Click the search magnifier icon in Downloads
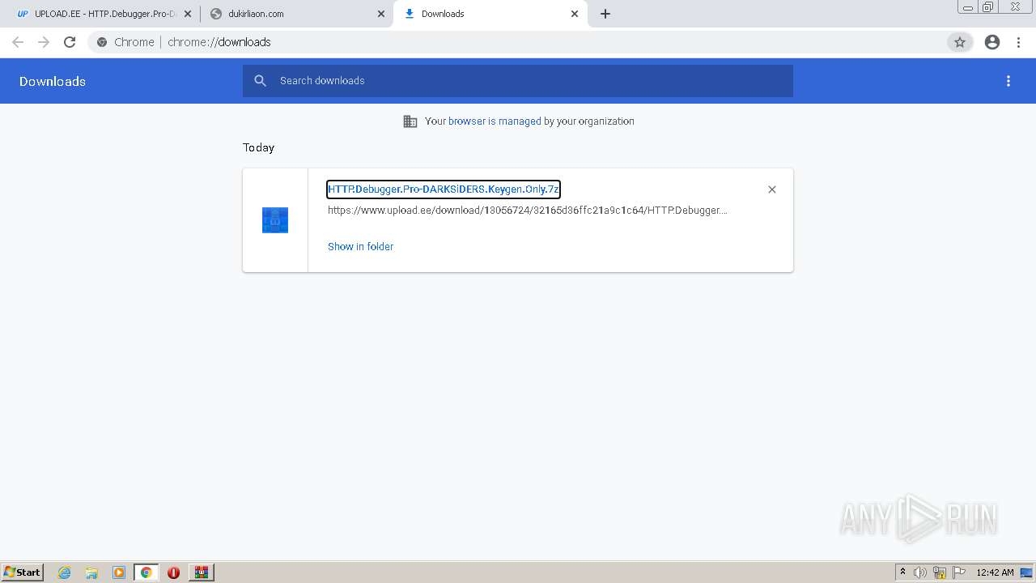This screenshot has width=1036, height=583. click(x=260, y=81)
